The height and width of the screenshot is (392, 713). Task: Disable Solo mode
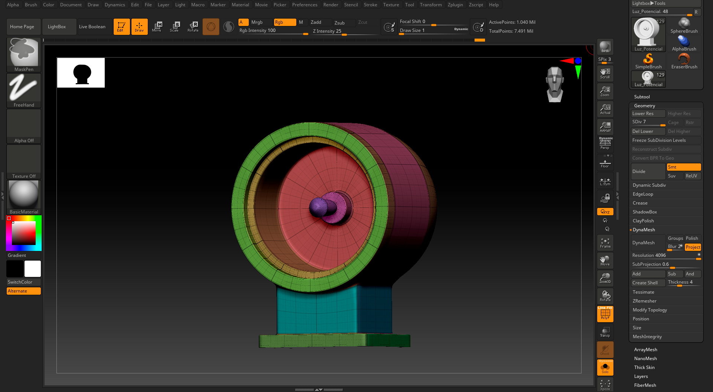[x=605, y=367]
